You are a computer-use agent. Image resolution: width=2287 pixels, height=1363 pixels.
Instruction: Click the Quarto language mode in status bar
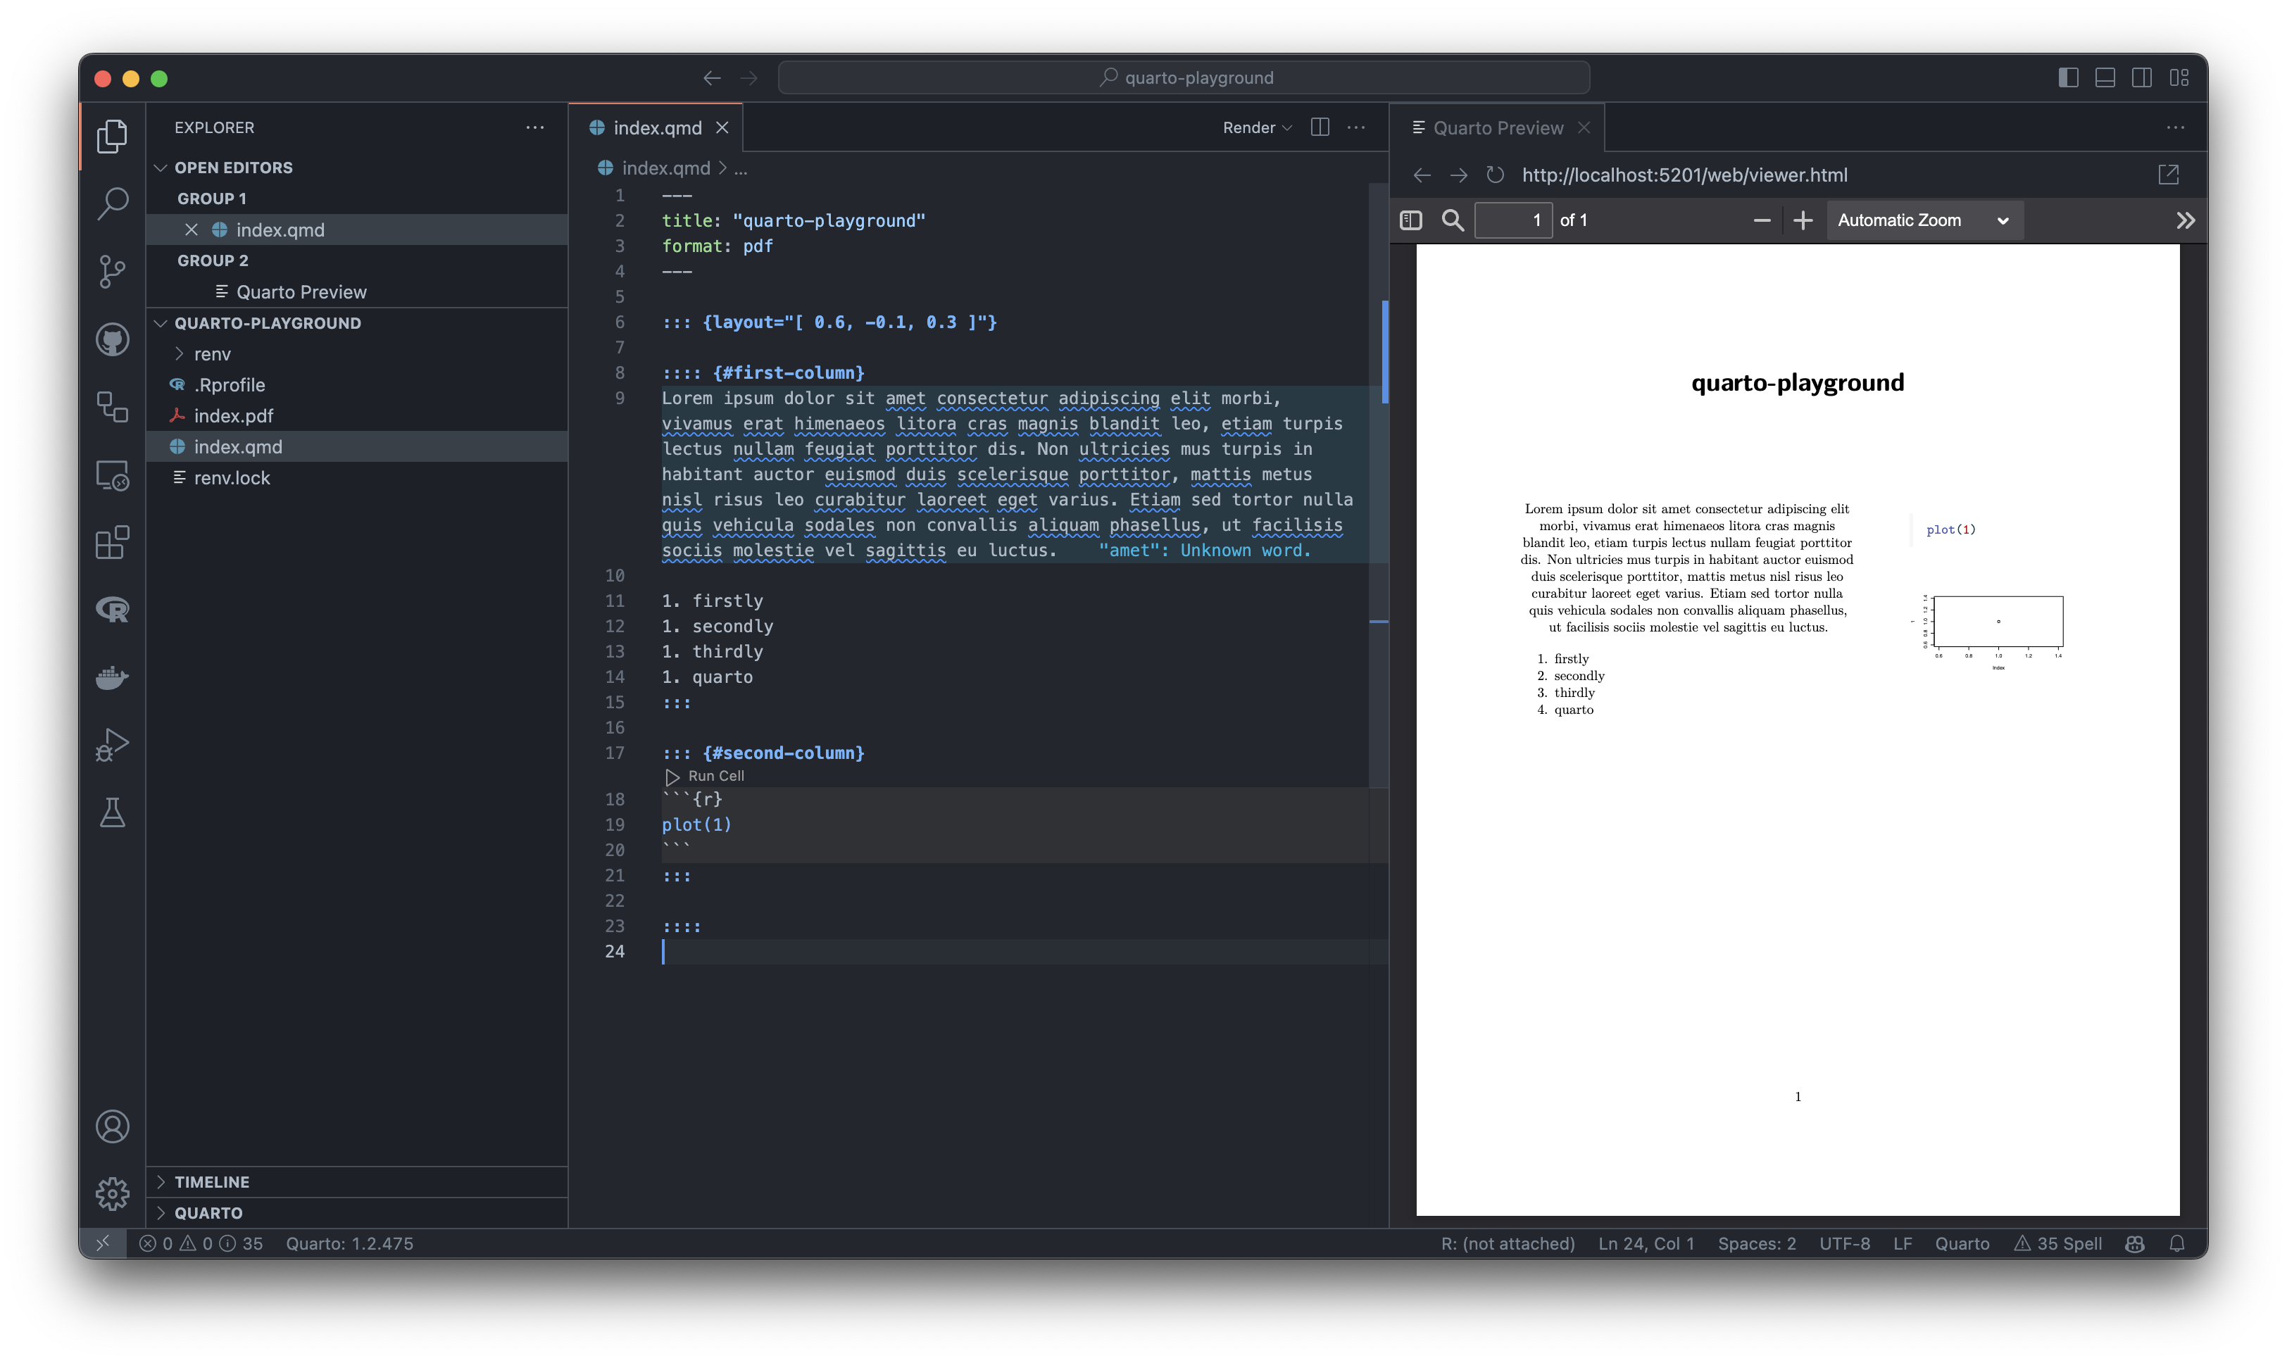pos(1962,1243)
